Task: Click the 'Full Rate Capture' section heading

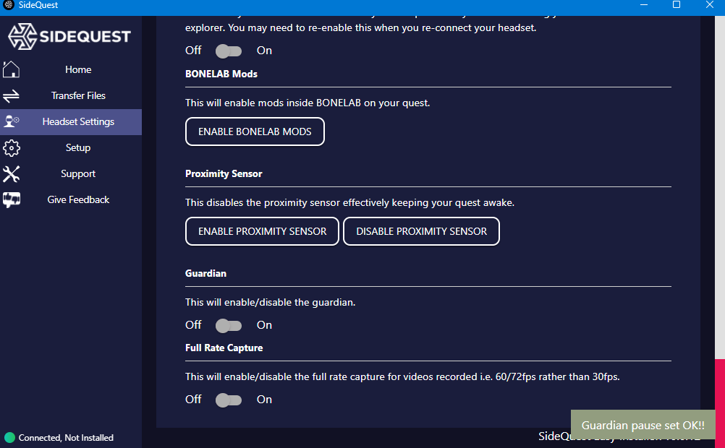Action: tap(224, 348)
